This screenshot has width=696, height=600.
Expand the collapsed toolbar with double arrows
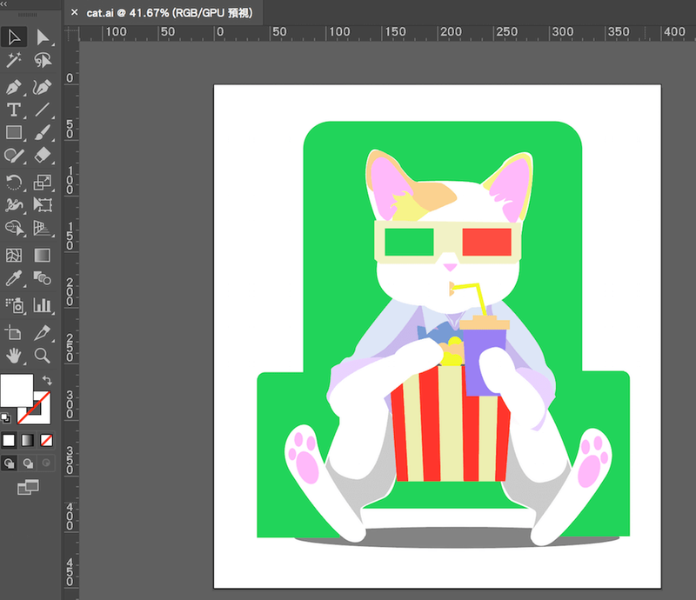point(5,4)
